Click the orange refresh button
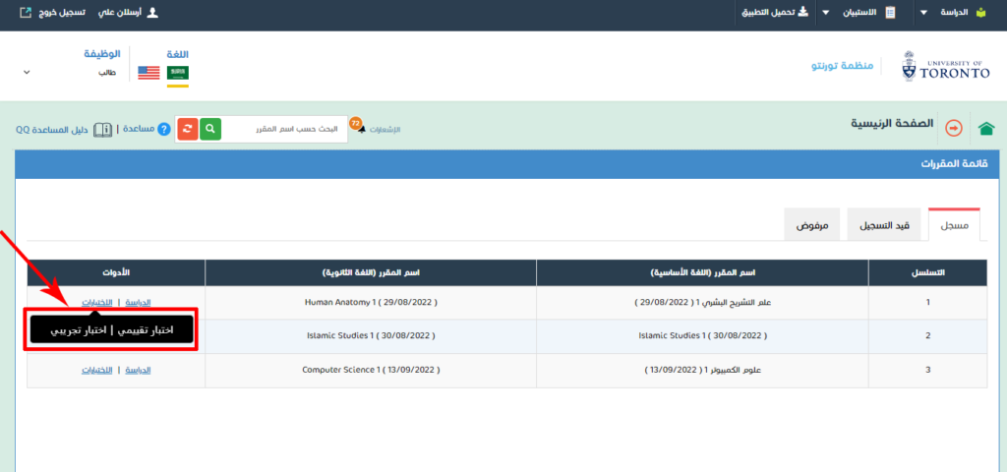1007x472 pixels. (x=187, y=129)
